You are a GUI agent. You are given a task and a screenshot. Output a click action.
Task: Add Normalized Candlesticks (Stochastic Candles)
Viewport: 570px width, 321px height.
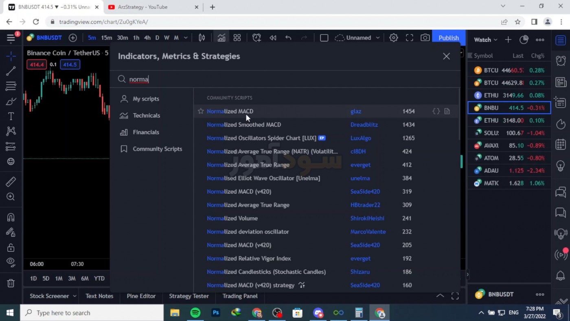[266, 272]
